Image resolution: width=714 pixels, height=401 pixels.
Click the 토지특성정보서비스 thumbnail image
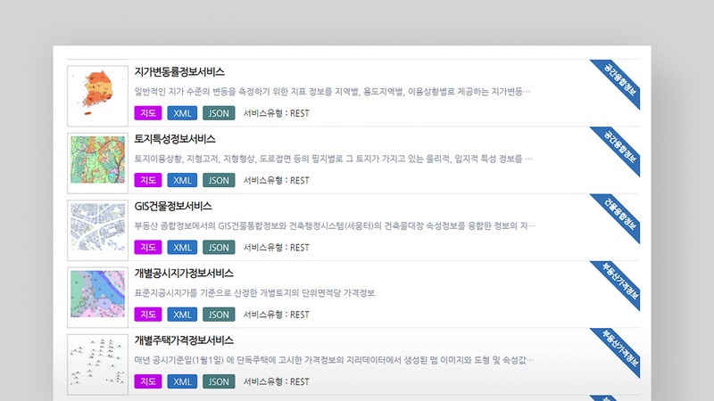point(97,162)
